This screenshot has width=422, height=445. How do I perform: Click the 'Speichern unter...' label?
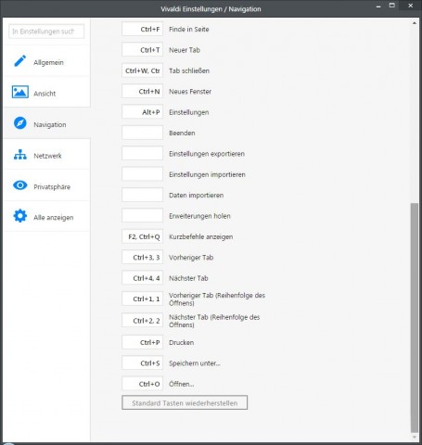195,363
